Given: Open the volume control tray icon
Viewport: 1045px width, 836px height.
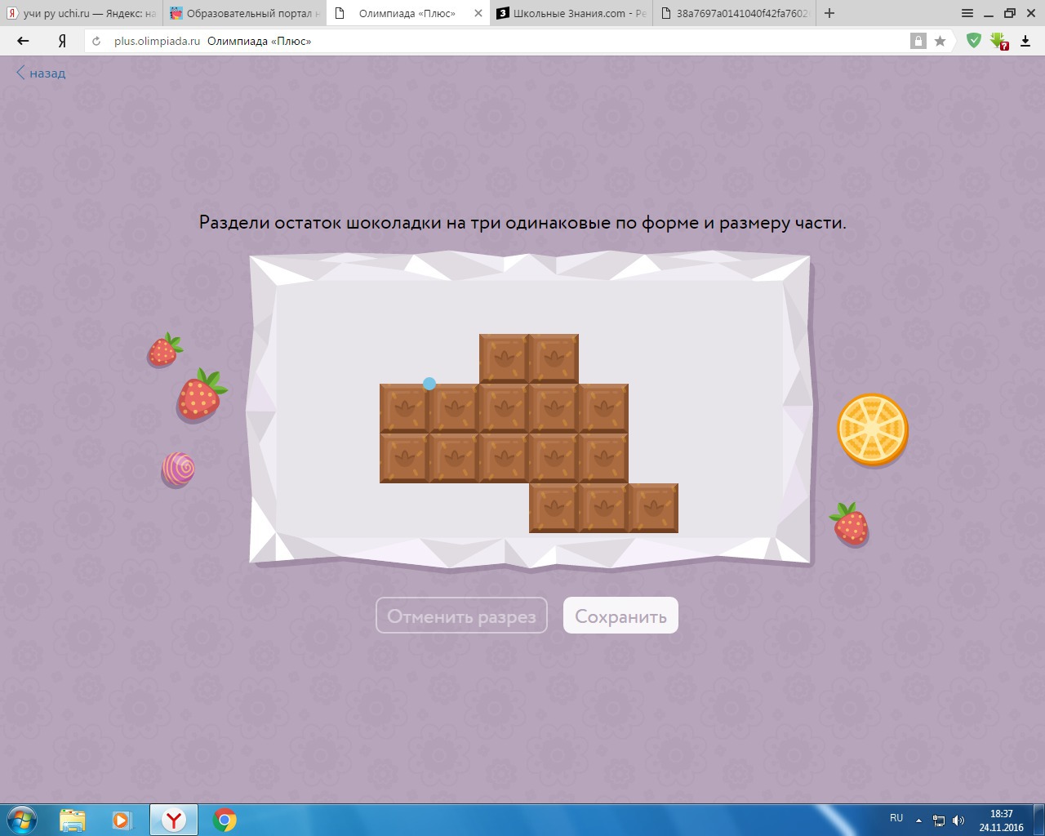Looking at the screenshot, I should (x=958, y=820).
